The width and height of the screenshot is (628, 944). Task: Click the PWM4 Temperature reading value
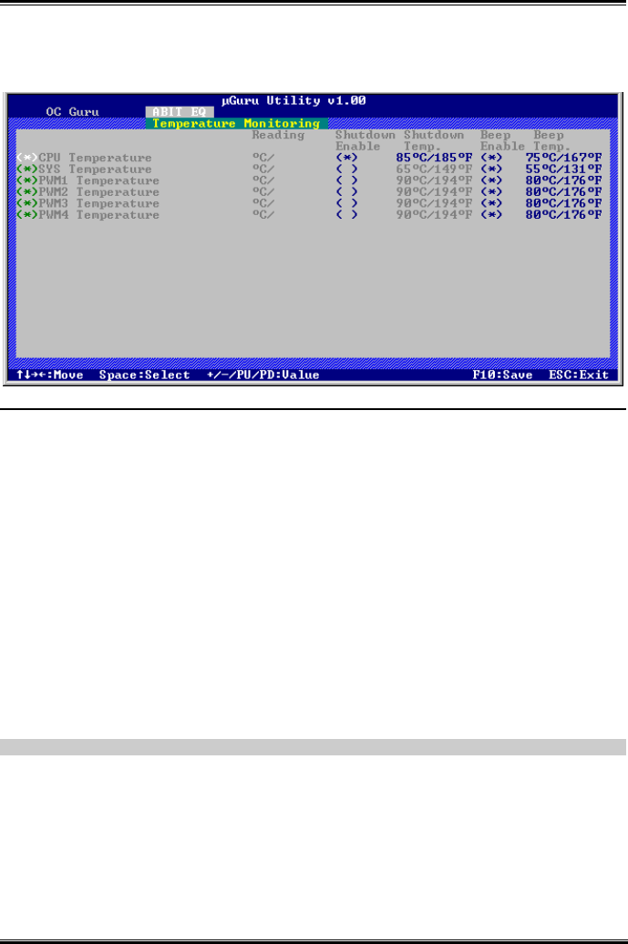[x=263, y=215]
